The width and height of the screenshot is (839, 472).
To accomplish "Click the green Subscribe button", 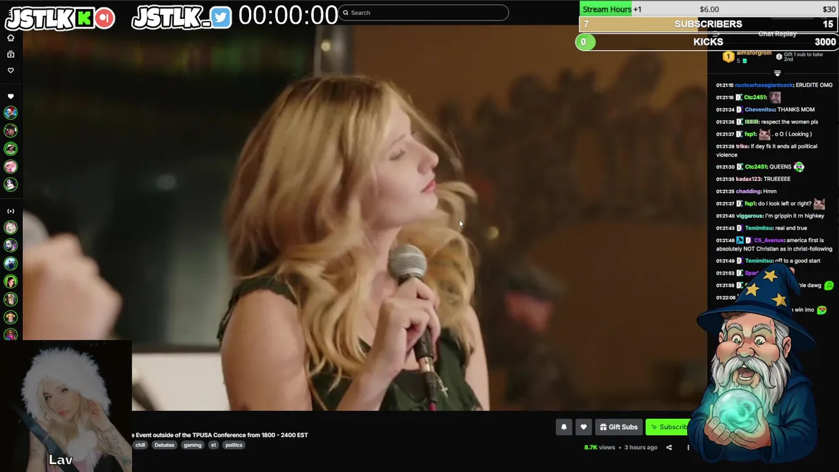I will (x=669, y=427).
